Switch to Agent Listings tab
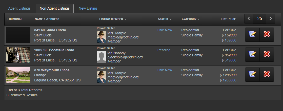This screenshot has height=111, width=283. point(19,8)
